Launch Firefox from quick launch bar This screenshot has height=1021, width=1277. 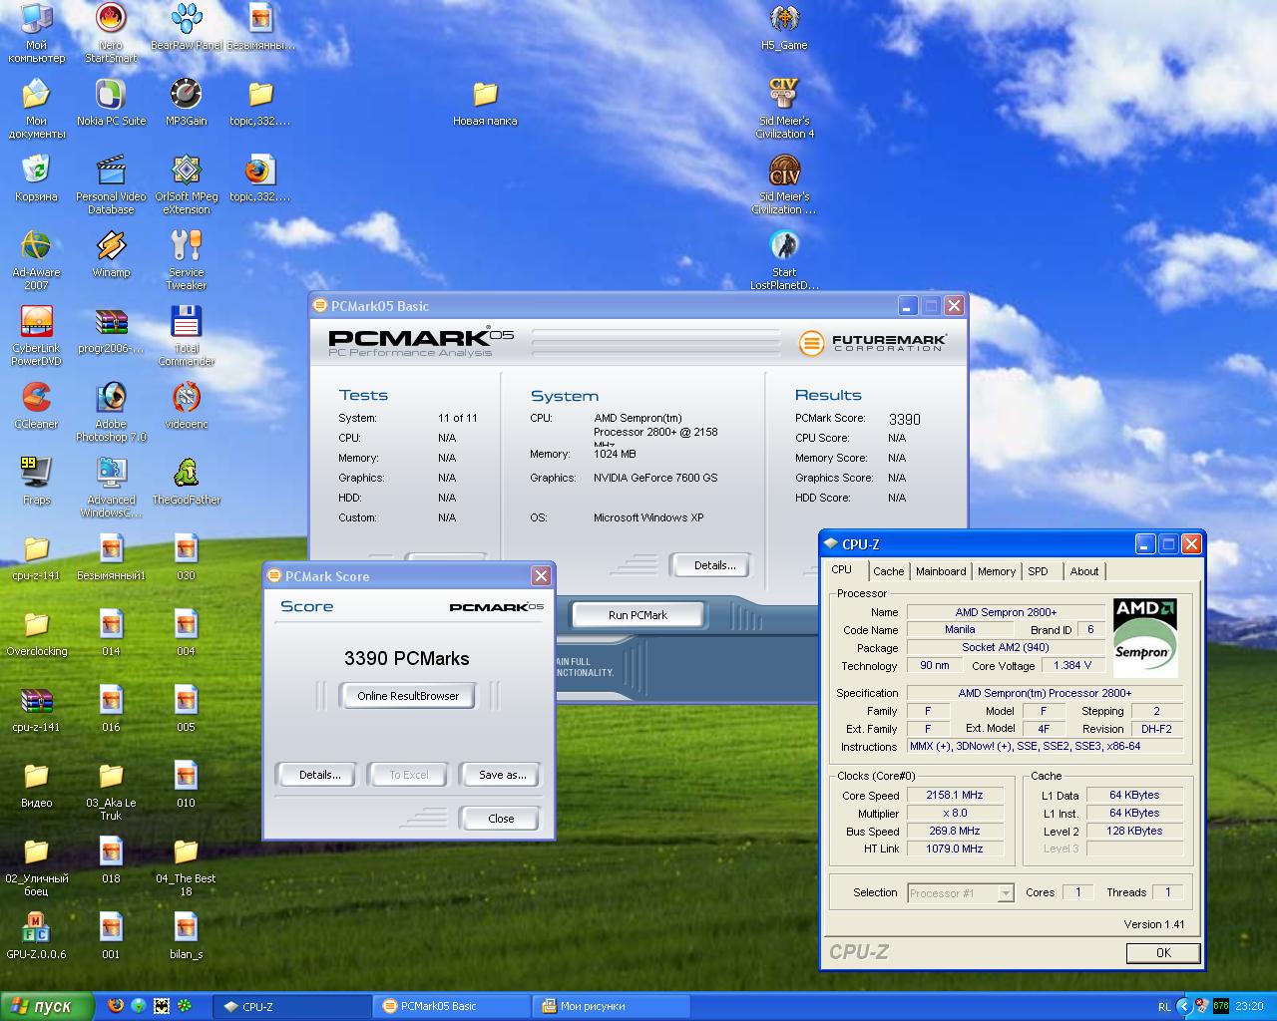click(x=116, y=1006)
